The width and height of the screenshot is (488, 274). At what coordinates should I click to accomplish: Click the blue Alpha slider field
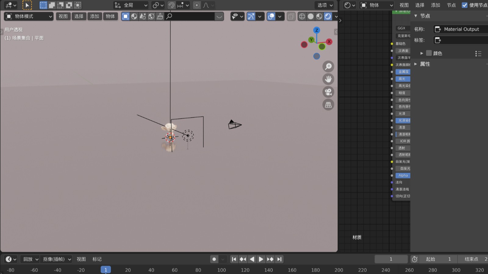point(403,175)
